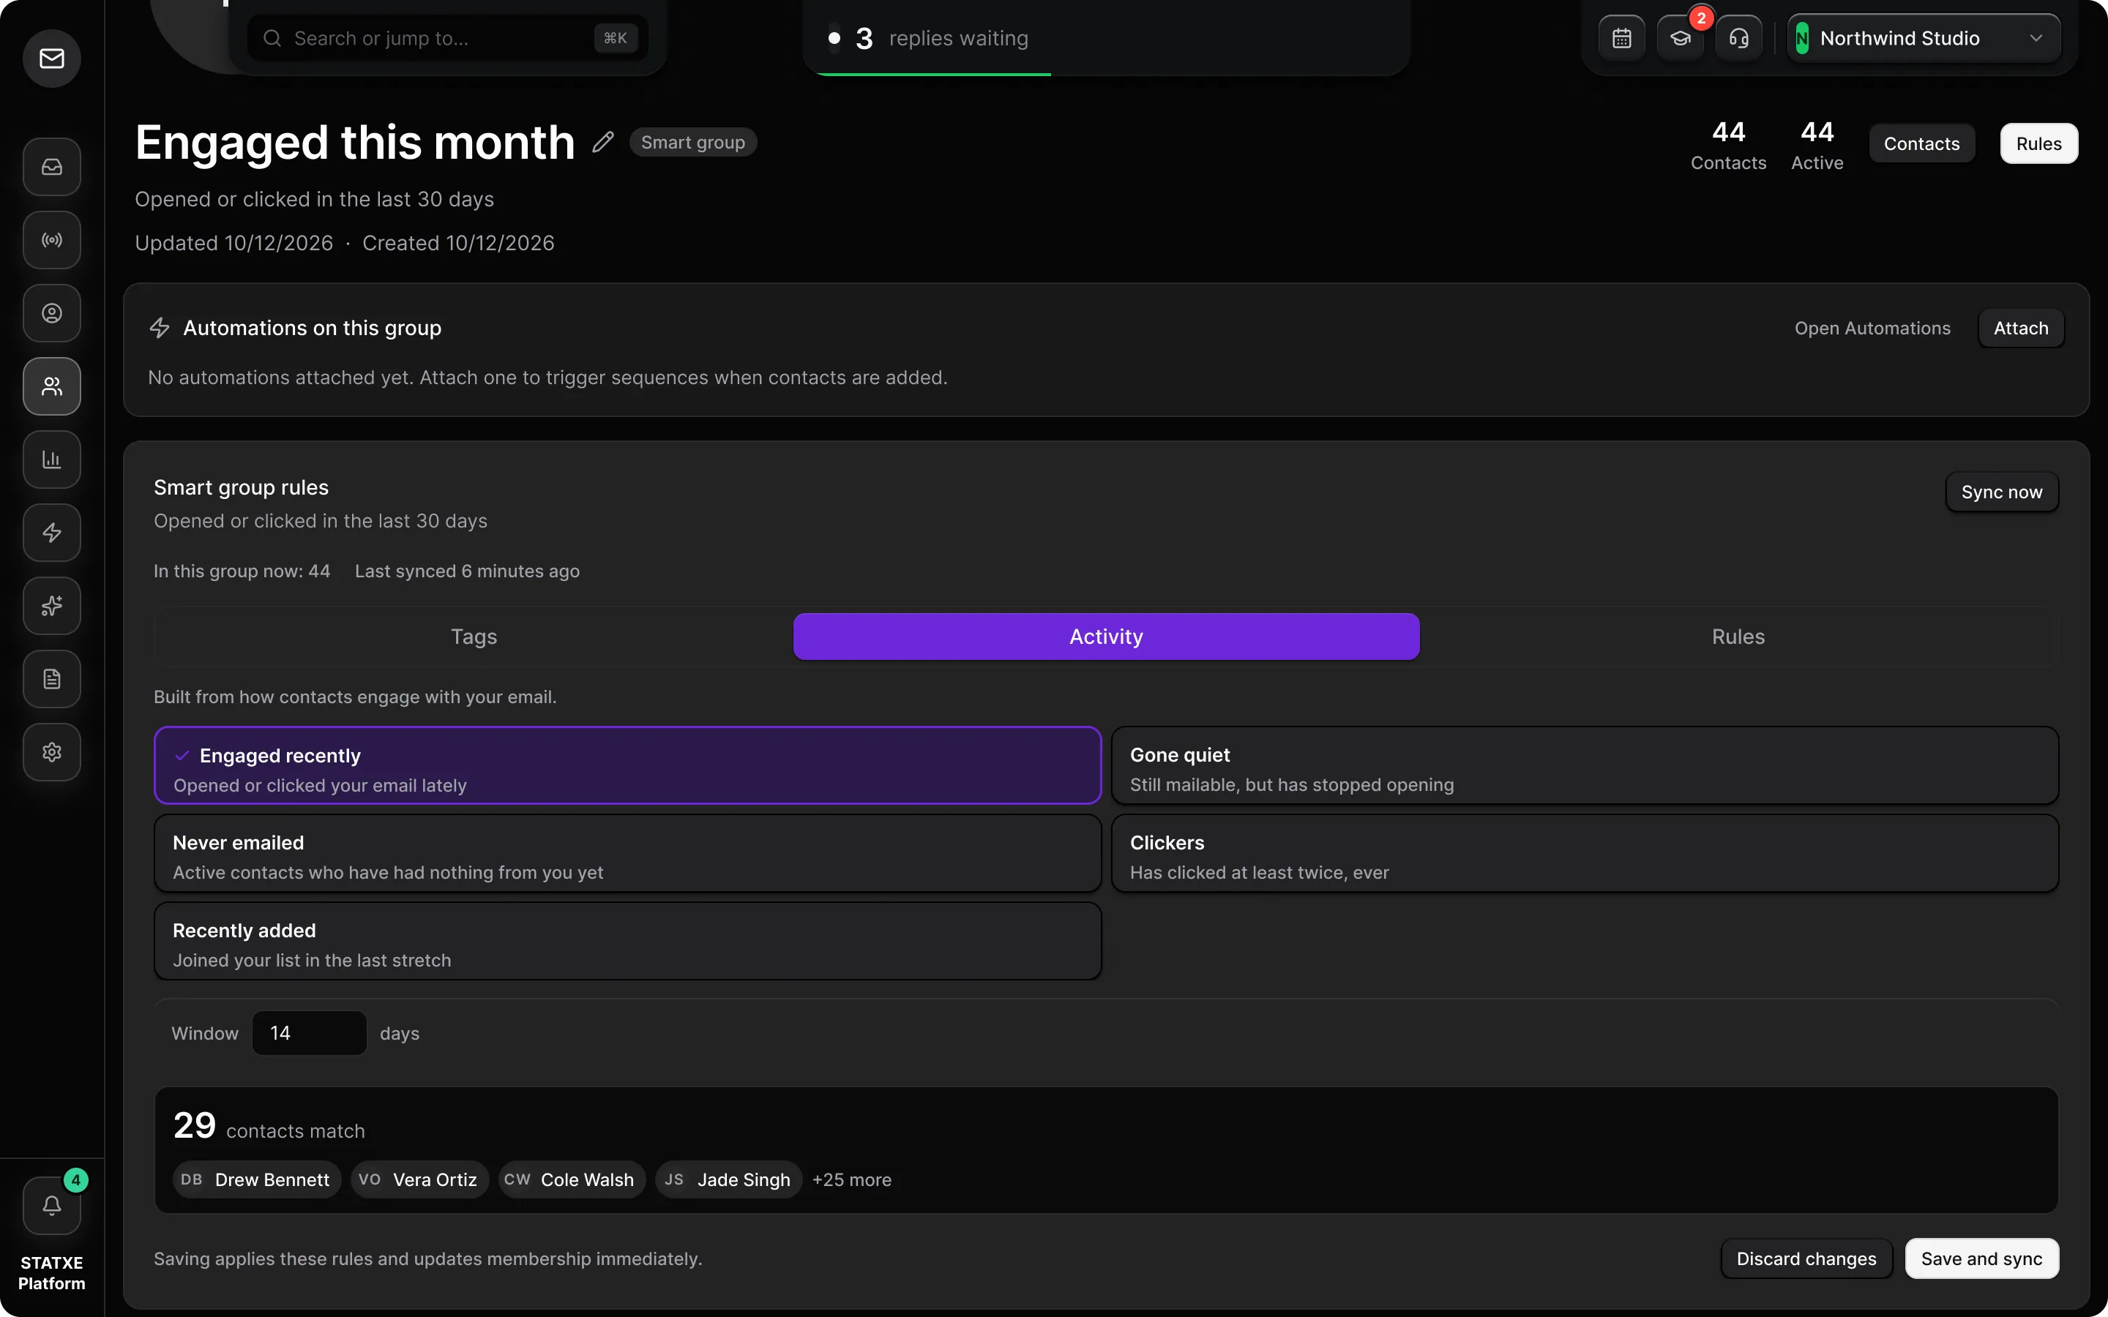Open the headset support icon
Viewport: 2108px width, 1317px height.
[1738, 38]
